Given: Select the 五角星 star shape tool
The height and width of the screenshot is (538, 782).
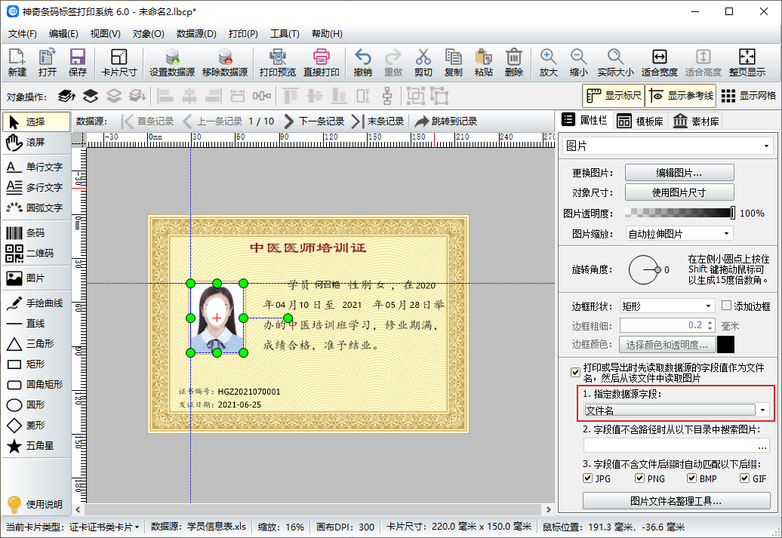Looking at the screenshot, I should [35, 446].
